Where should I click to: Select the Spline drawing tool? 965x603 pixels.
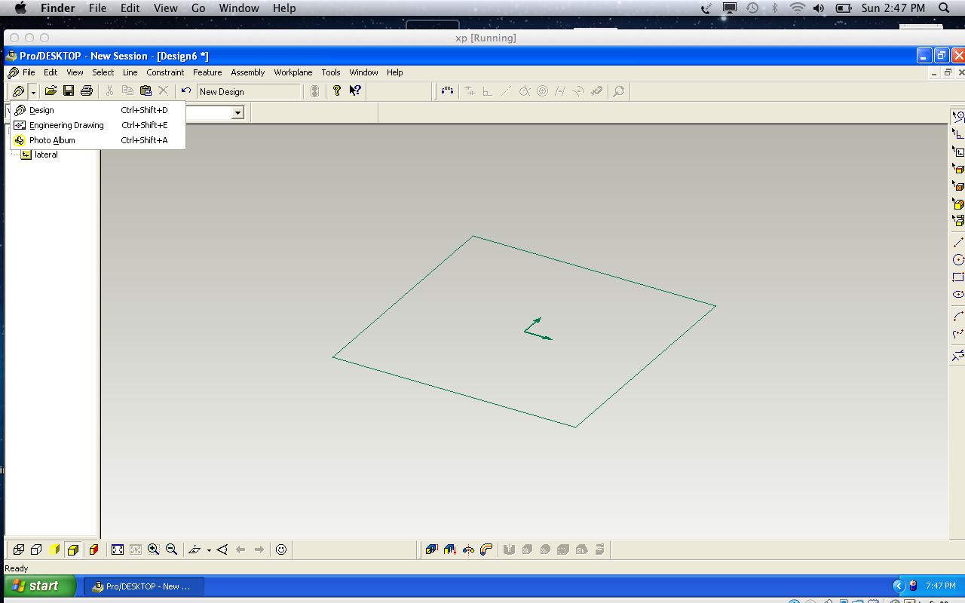[x=958, y=333]
